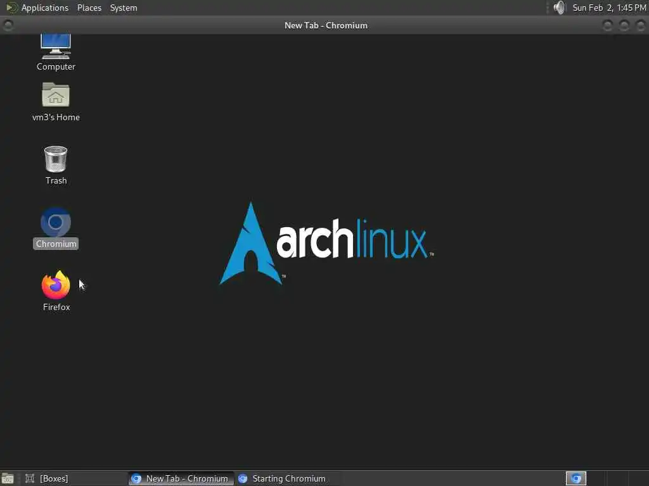Select the Starting Chromium taskbar entry

(x=288, y=478)
